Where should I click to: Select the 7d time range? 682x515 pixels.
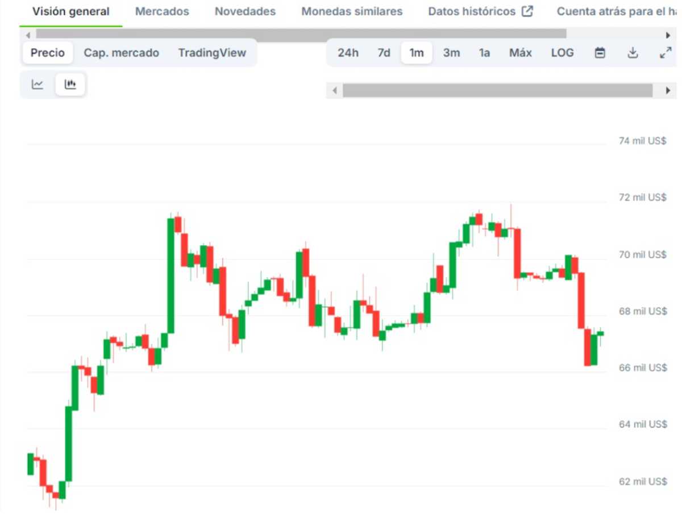click(384, 53)
